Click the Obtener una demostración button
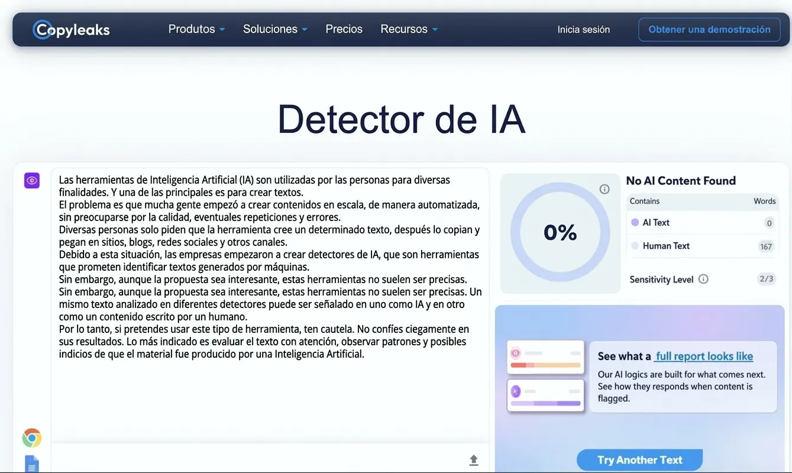The width and height of the screenshot is (792, 473). pyautogui.click(x=709, y=30)
